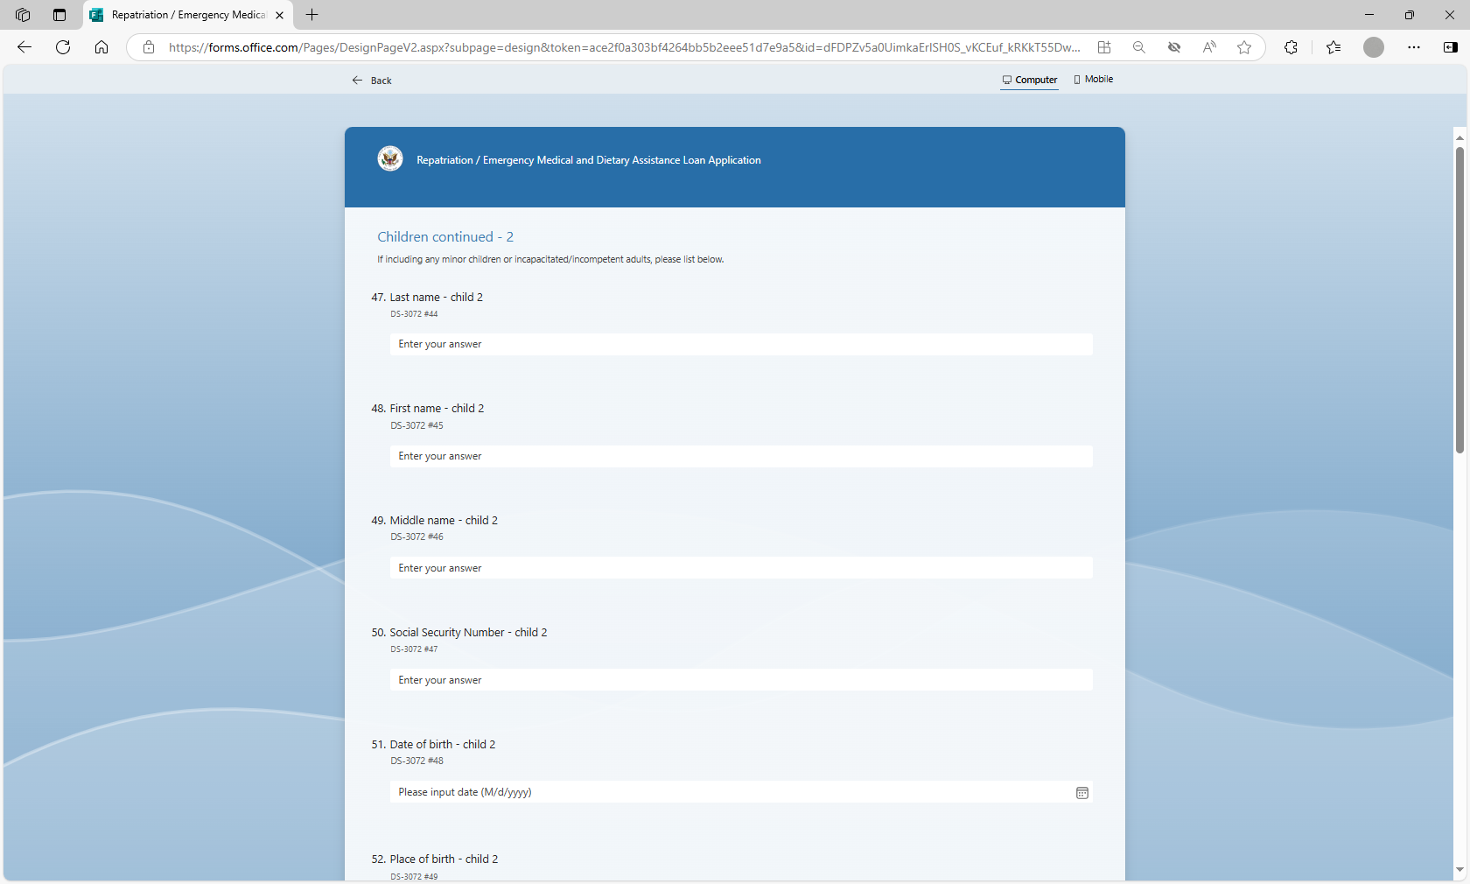Select the Computer preview tab
This screenshot has height=884, width=1470.
(1030, 80)
